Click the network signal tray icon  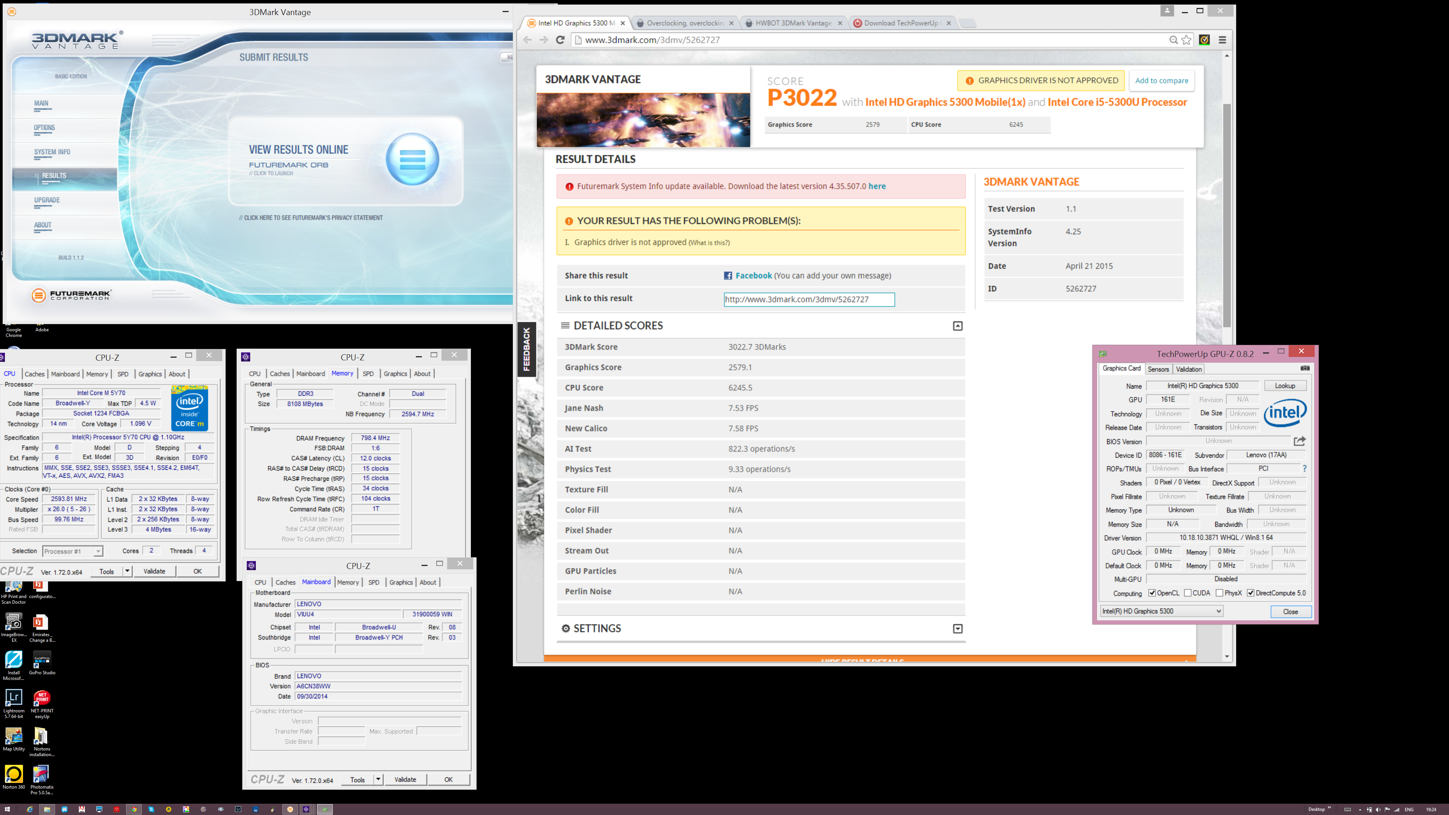click(x=1396, y=809)
